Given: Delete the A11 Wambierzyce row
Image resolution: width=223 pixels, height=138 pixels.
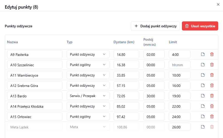Looking at the screenshot, I should 212,75.
